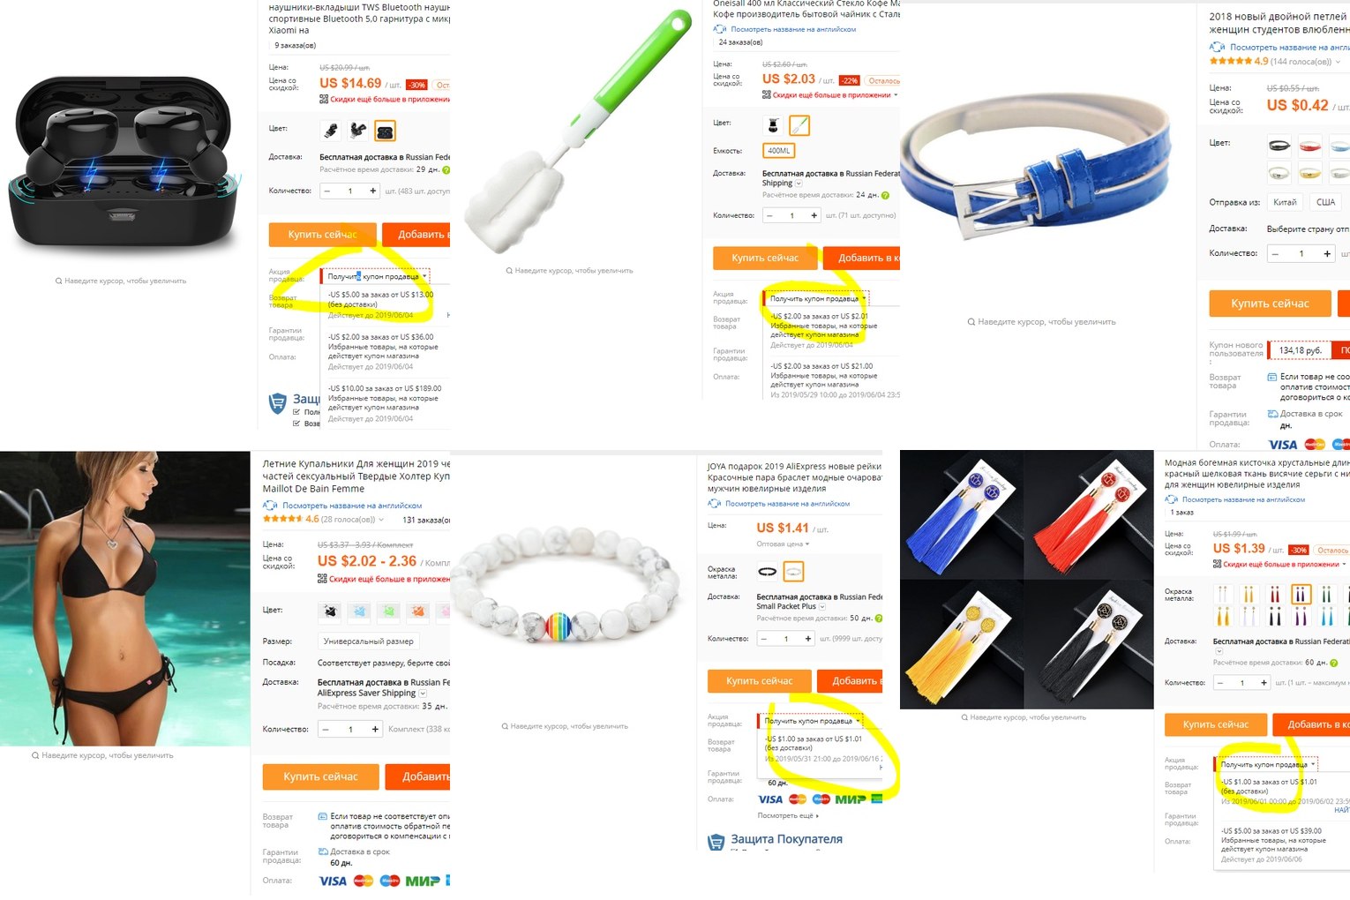Select the black earbuds case color thumbnail

point(385,131)
